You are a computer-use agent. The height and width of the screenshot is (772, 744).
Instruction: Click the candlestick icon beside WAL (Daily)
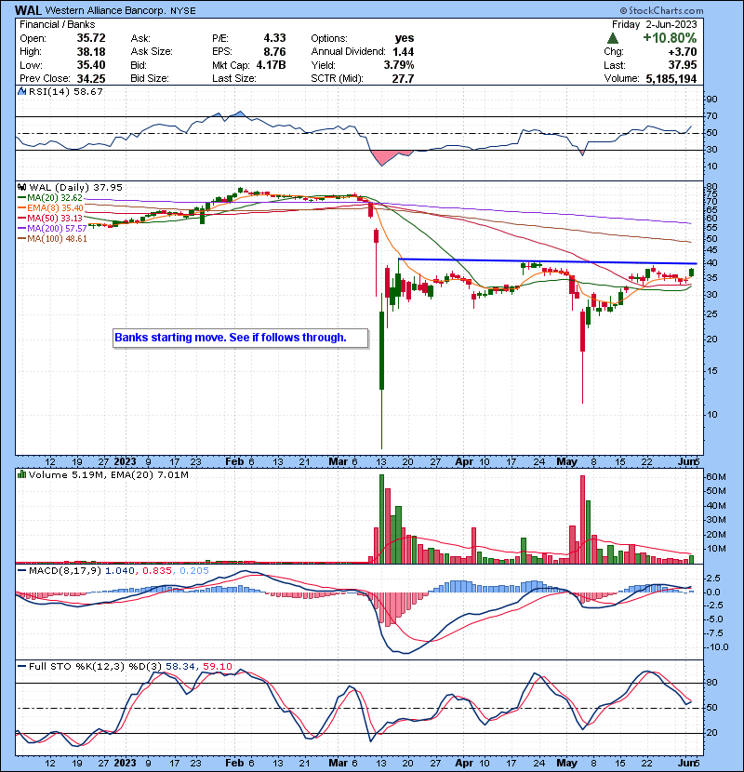21,187
